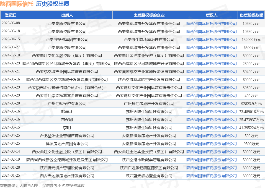265x188 pixels.
Task: Click the amount 9500万元
Action: point(251,144)
